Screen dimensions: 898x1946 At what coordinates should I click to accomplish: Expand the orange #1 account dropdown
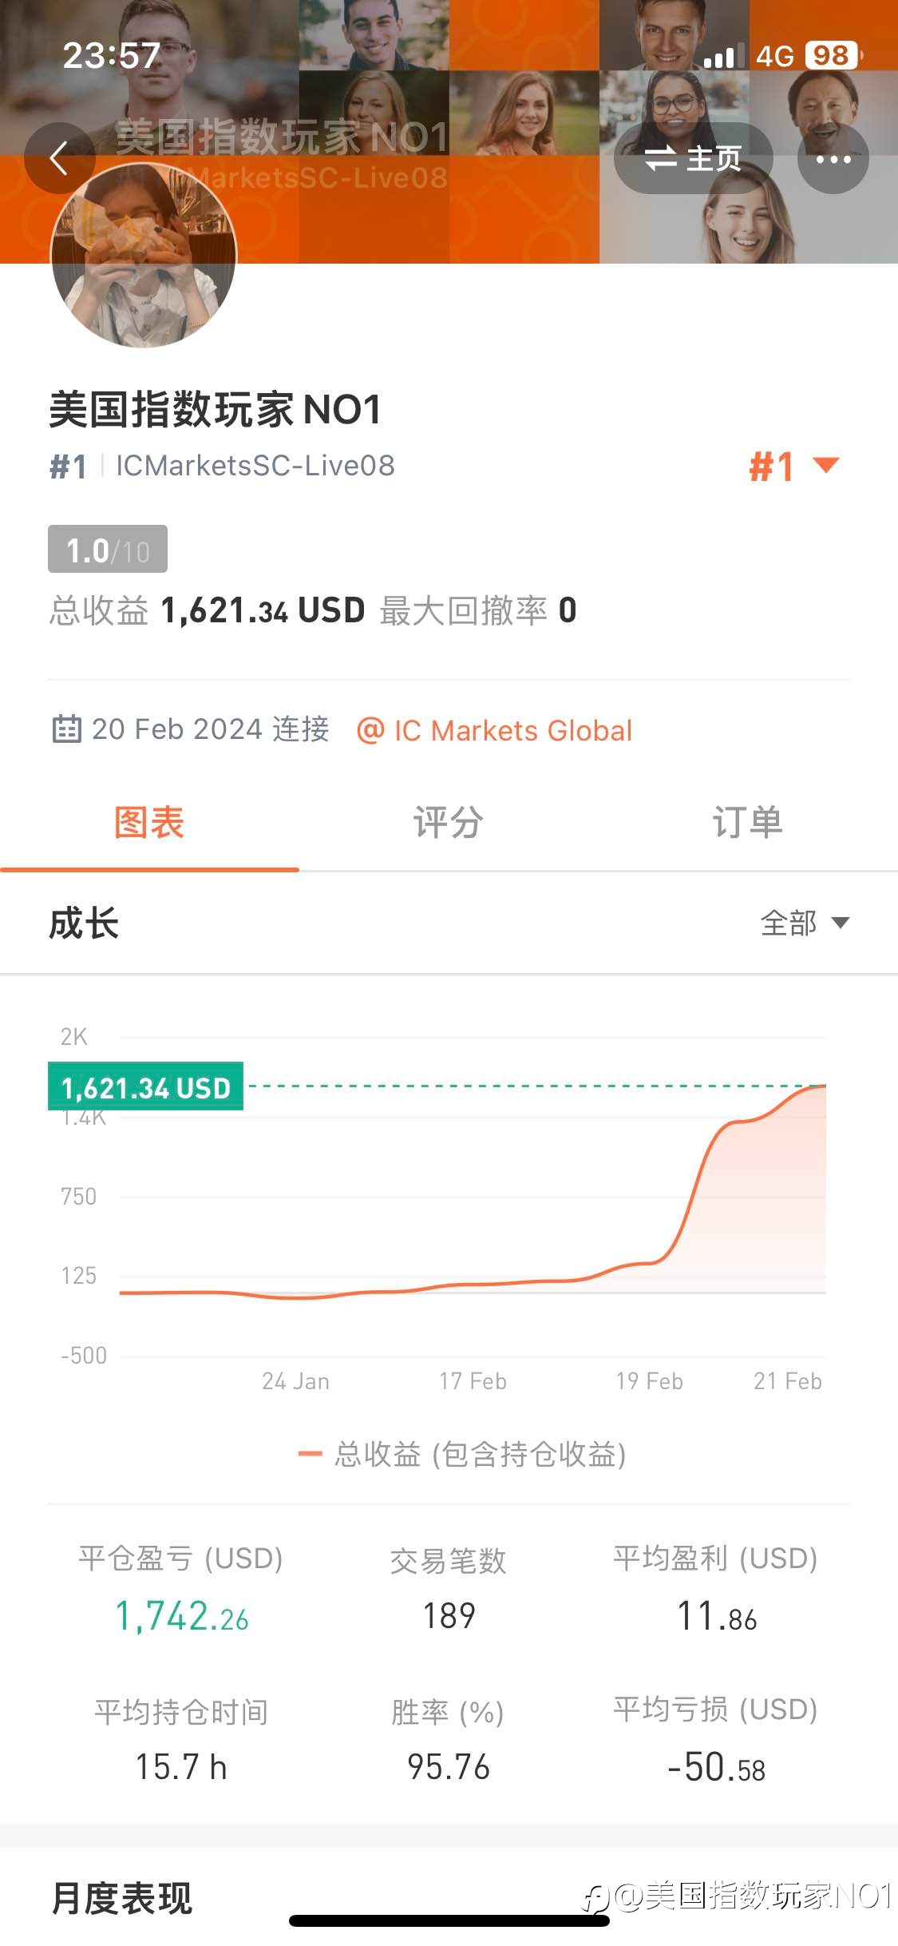click(x=794, y=466)
